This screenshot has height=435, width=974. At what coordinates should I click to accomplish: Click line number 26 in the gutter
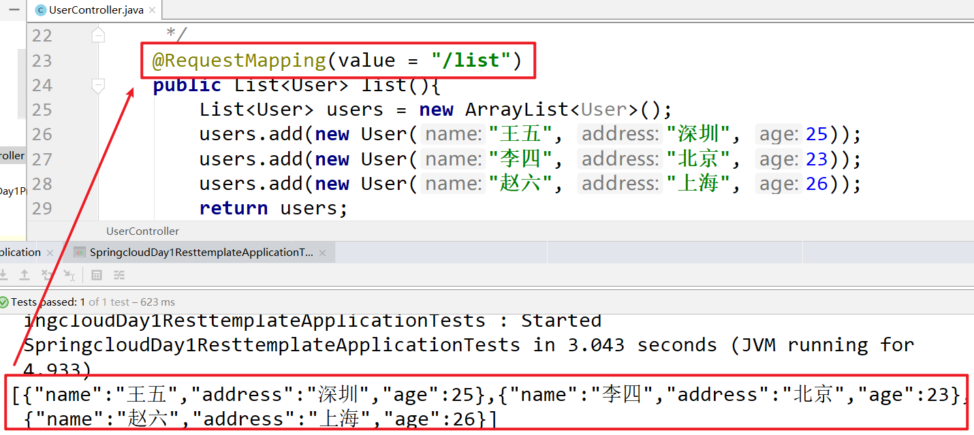point(42,134)
